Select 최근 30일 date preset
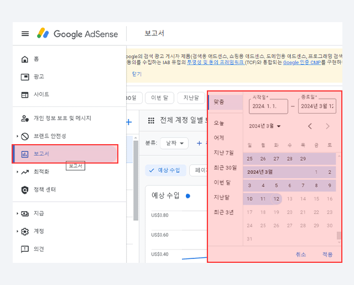The image size is (354, 285). [225, 168]
